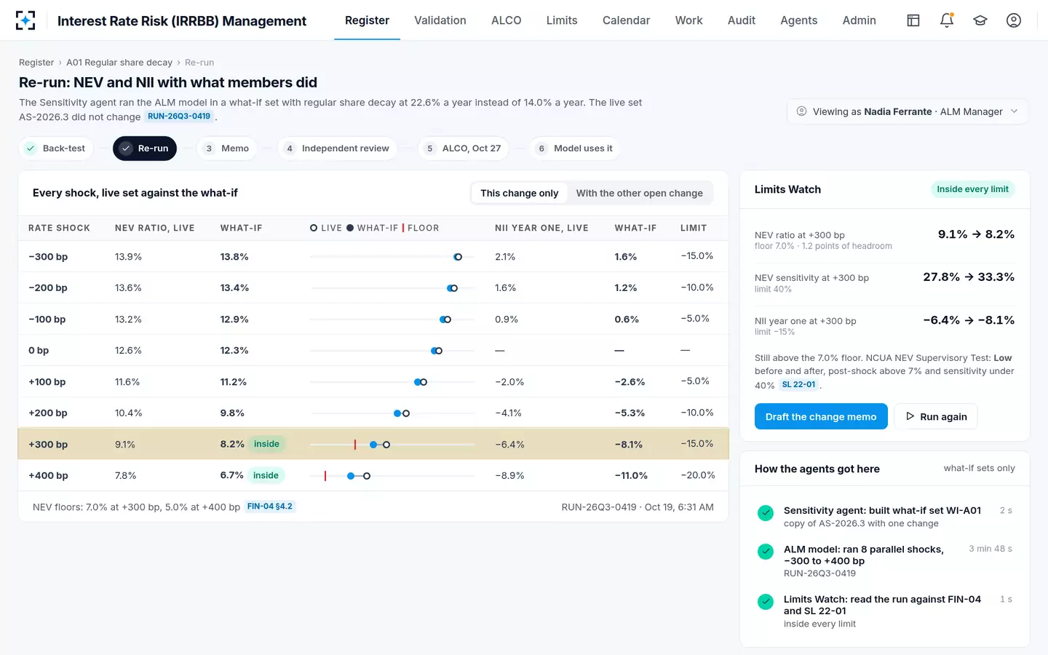Expand the 'Viewing as Nadia Ferrante' dropdown

coord(908,111)
